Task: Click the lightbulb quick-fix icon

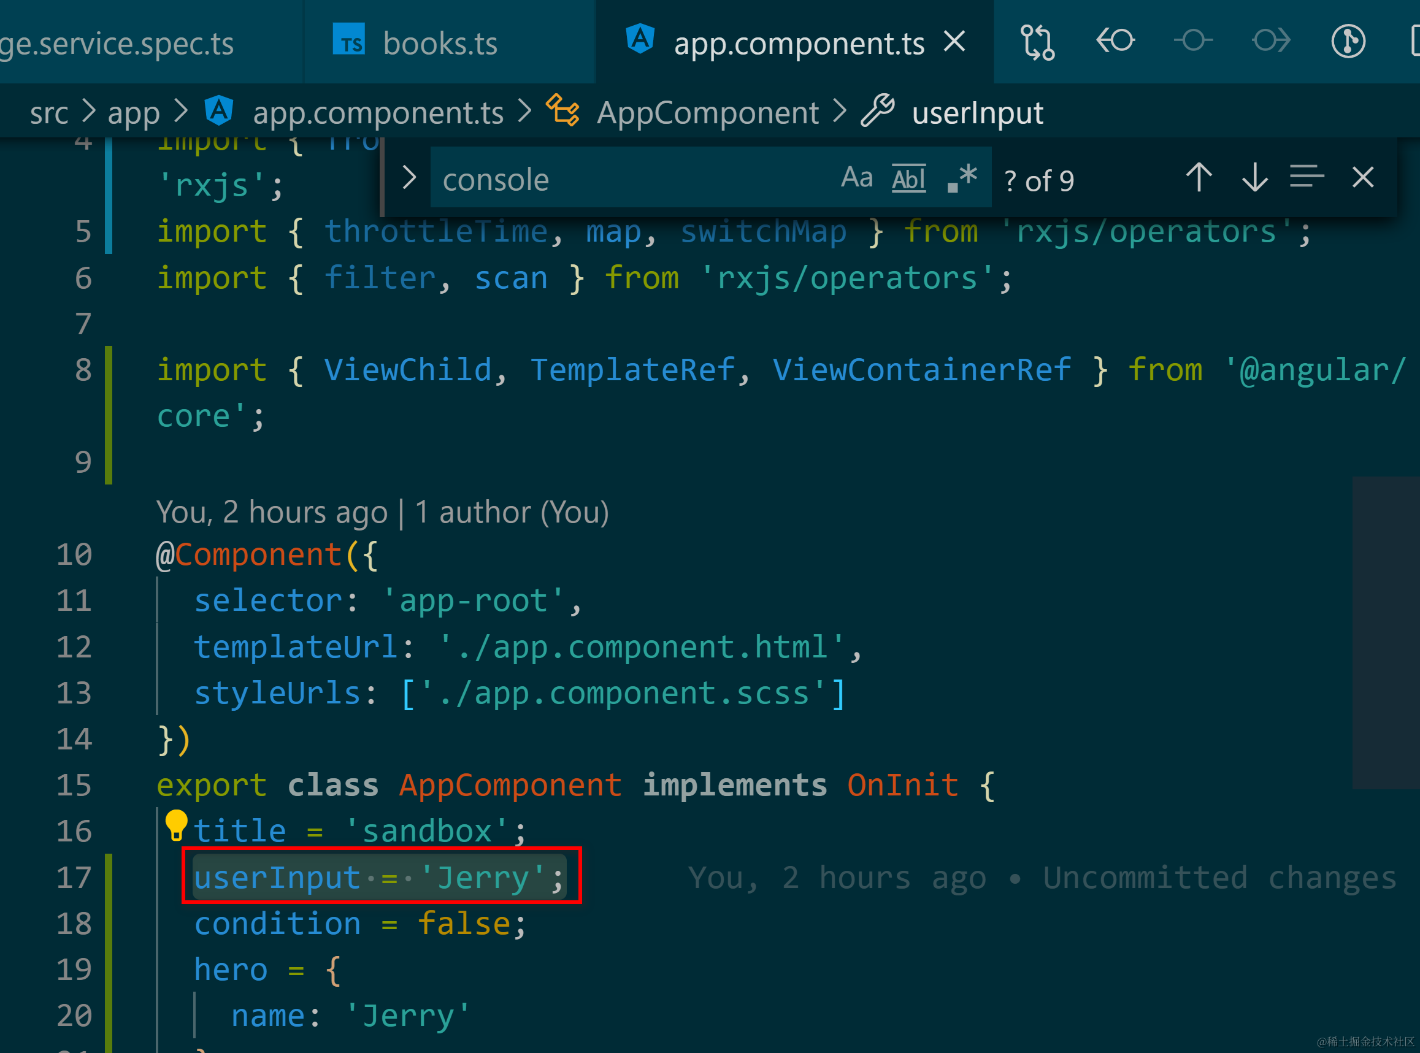Action: (x=176, y=825)
